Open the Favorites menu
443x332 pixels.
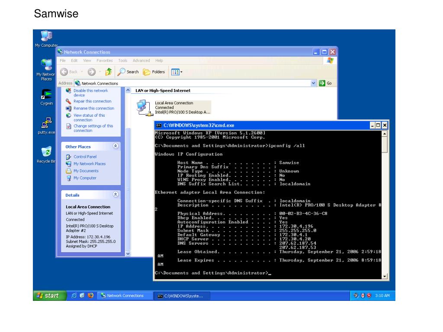(x=105, y=61)
